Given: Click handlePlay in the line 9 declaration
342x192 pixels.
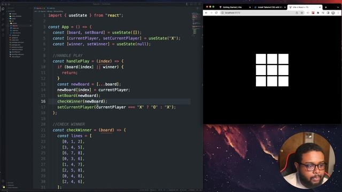Looking at the screenshot, I should (x=78, y=61).
